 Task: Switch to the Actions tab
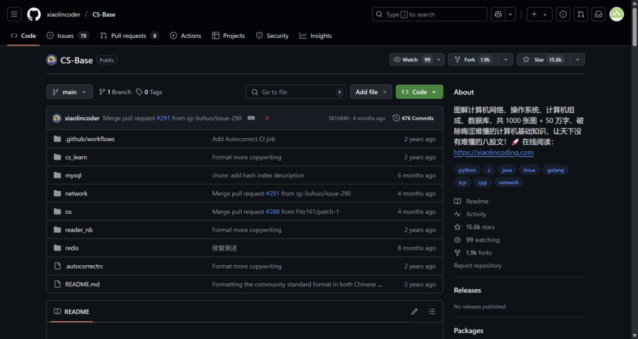pos(185,36)
